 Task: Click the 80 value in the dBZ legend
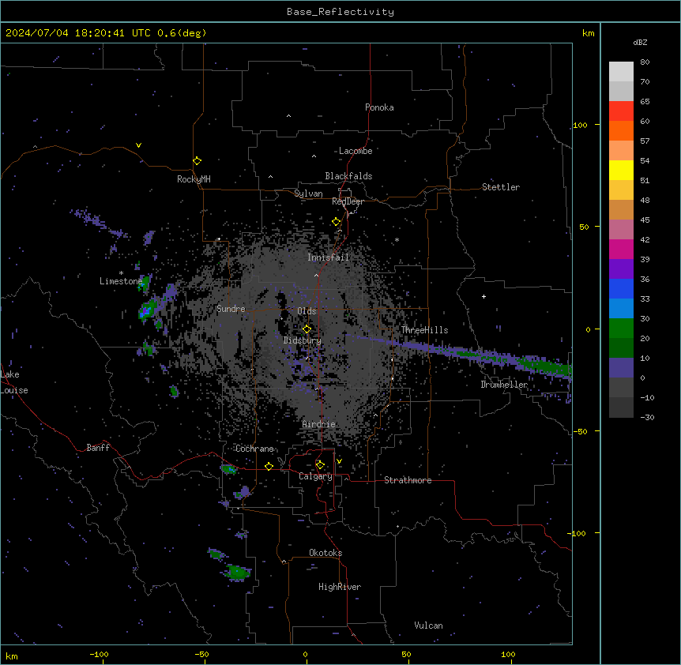(x=645, y=62)
